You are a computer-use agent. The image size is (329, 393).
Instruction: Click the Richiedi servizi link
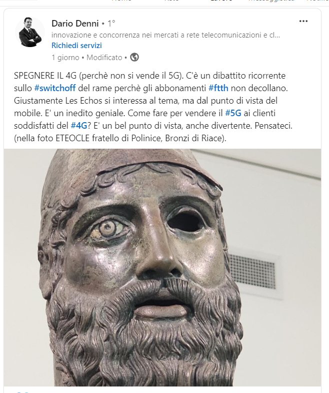[76, 46]
